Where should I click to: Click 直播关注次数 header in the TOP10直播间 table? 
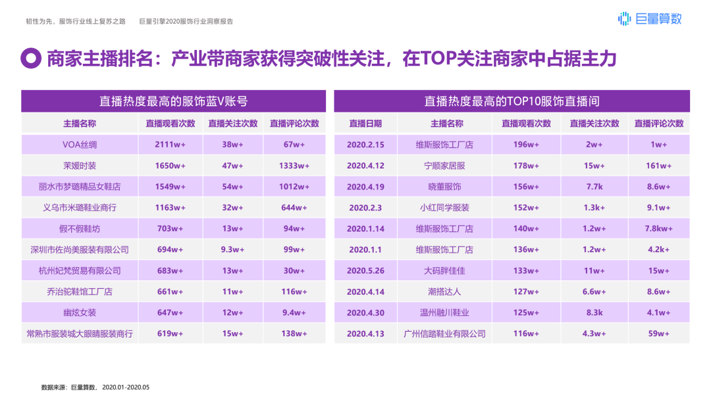(594, 123)
